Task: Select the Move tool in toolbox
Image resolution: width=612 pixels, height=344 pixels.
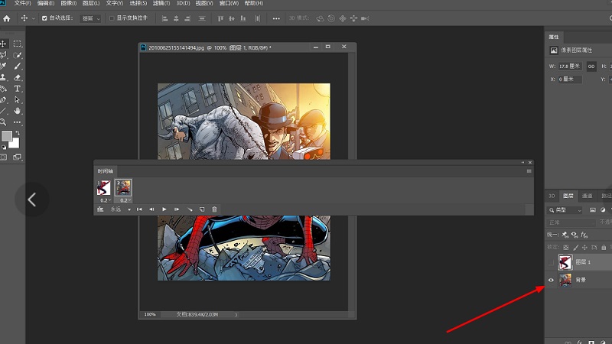Action: coord(3,44)
